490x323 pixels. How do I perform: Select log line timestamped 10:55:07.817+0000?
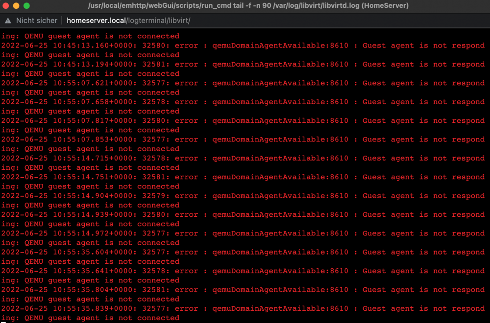[243, 120]
